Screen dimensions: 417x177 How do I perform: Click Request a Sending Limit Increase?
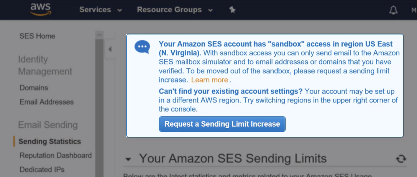pos(222,124)
